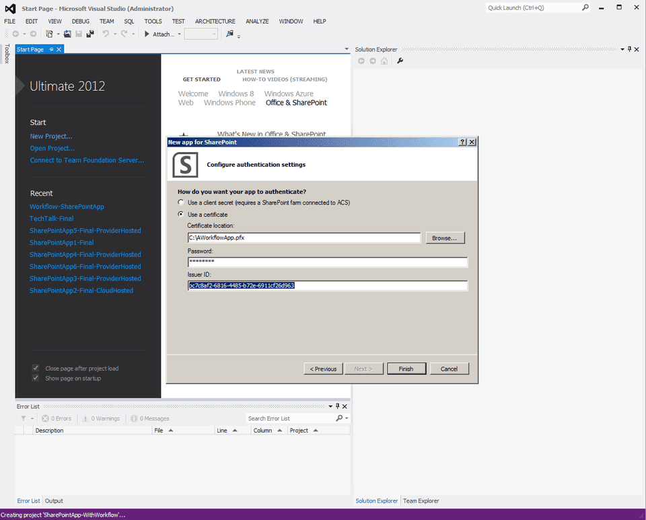Select Use a client secret authentication option
The height and width of the screenshot is (520, 646).
(180, 202)
